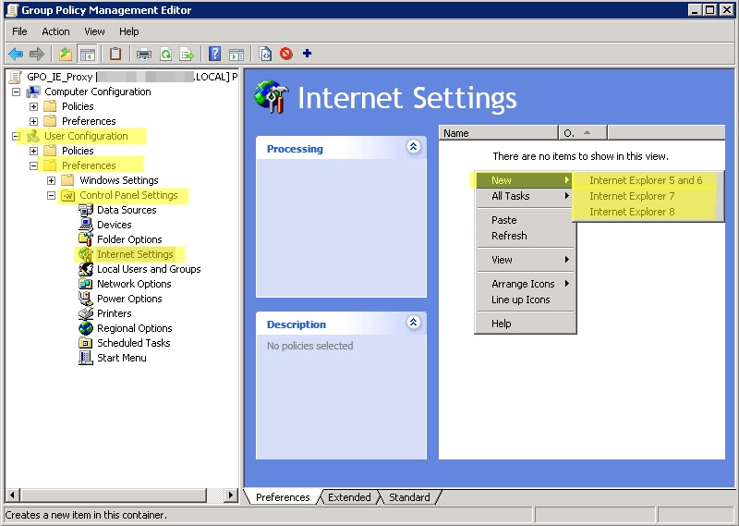Click the Back arrow toolbar icon
This screenshot has width=739, height=526.
tap(16, 54)
